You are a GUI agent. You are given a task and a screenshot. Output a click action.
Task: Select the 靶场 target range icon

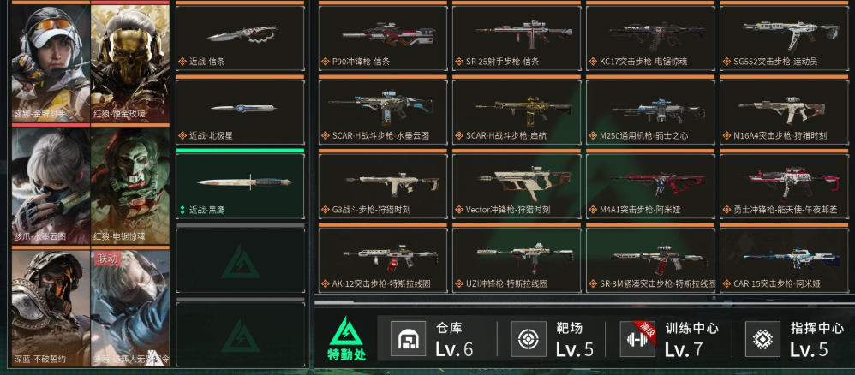529,338
